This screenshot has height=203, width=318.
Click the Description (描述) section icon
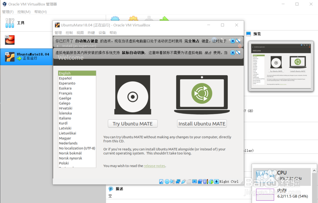click(x=111, y=189)
